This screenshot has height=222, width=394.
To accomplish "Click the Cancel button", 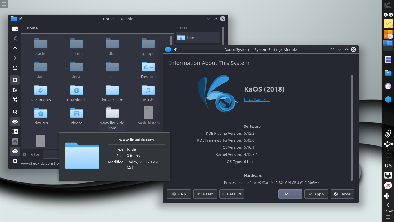I will pos(342,194).
